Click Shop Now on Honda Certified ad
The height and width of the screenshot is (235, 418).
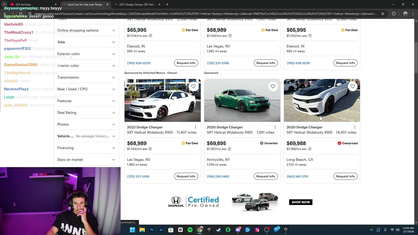point(301,202)
